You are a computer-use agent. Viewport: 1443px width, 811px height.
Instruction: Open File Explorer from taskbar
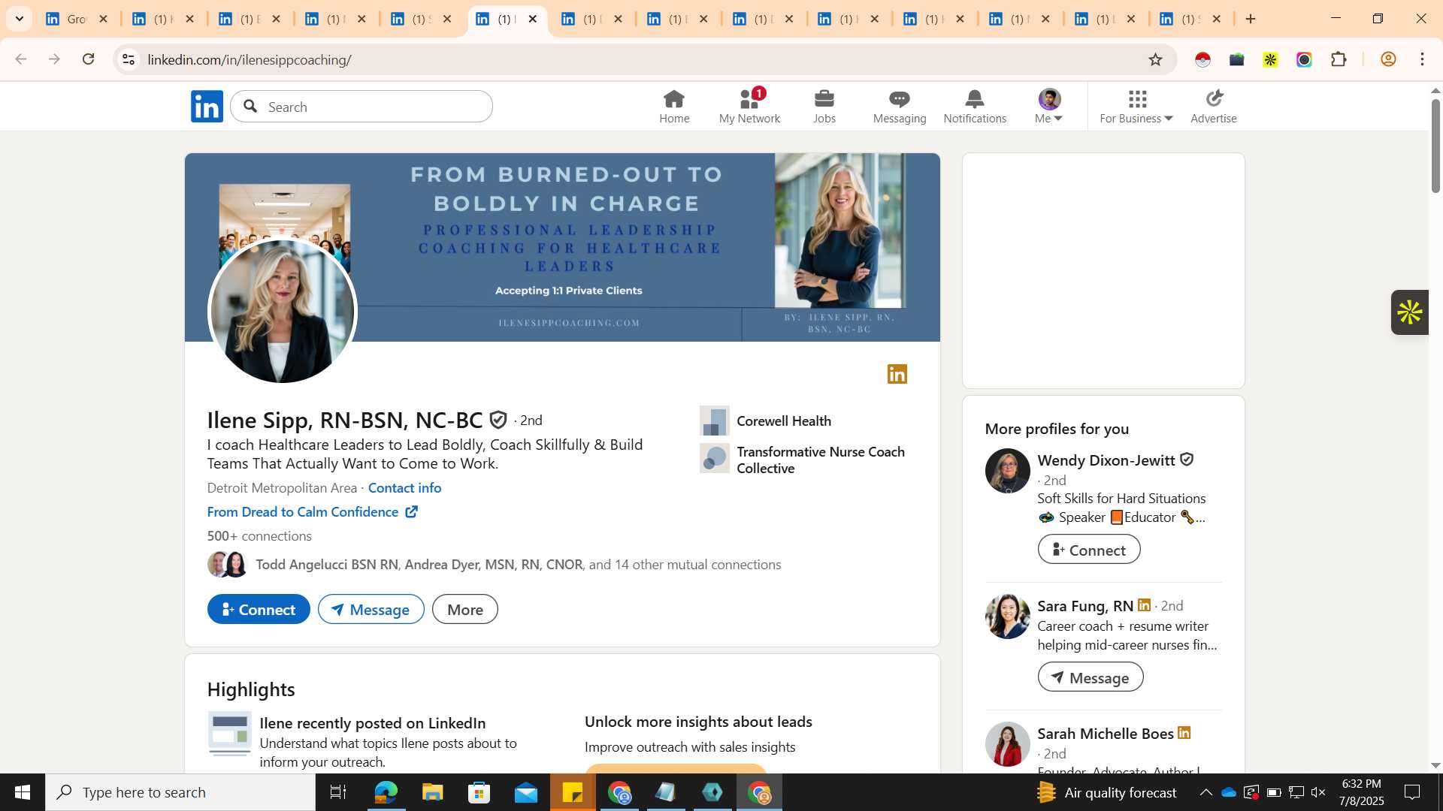432,792
